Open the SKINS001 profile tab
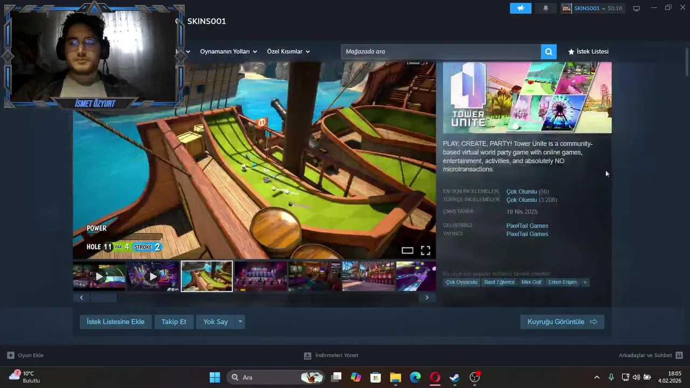 coord(206,21)
